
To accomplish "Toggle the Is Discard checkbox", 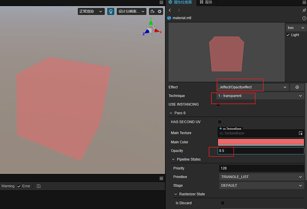I will [222, 203].
